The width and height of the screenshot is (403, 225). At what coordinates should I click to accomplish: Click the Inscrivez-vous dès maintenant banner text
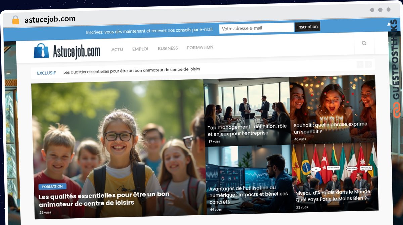(149, 31)
